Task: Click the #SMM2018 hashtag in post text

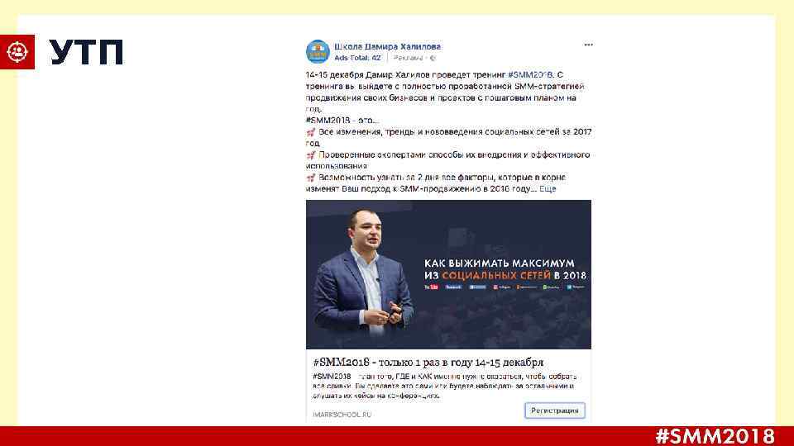Action: coord(530,75)
